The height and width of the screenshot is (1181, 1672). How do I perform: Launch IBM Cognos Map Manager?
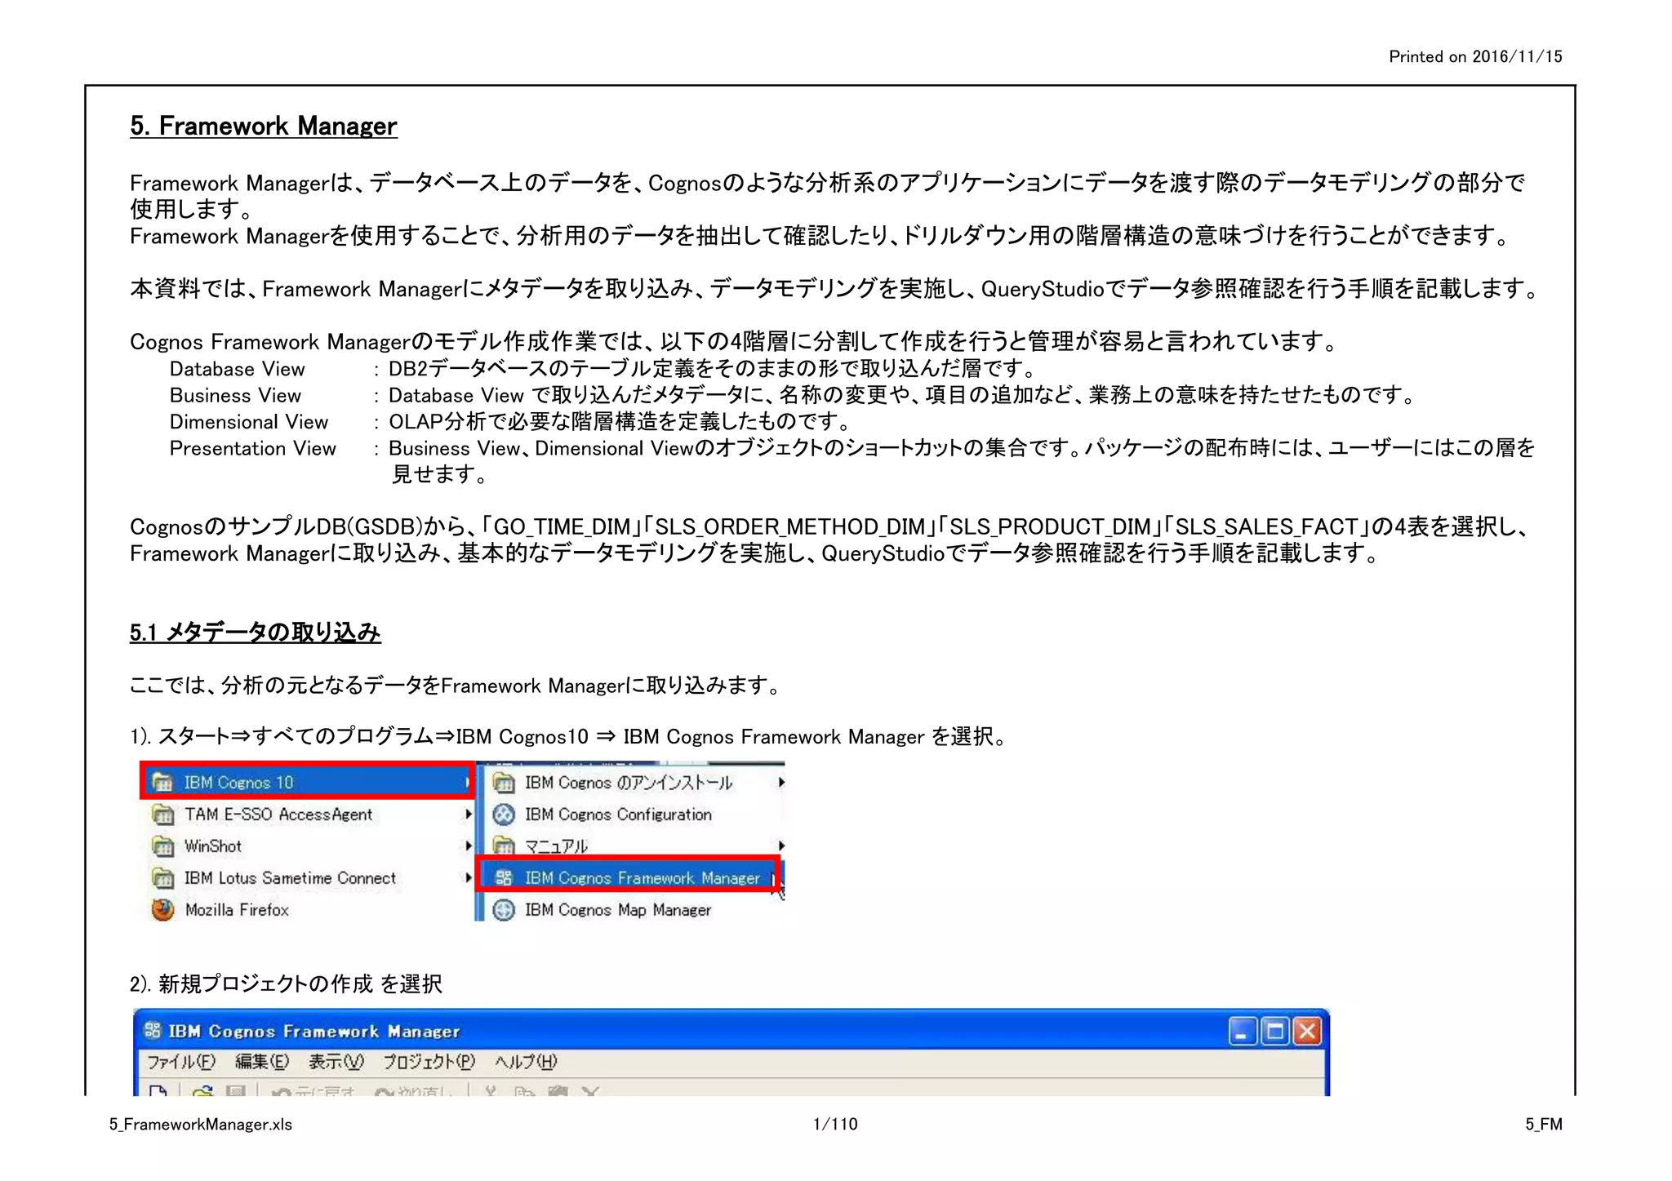tap(616, 909)
